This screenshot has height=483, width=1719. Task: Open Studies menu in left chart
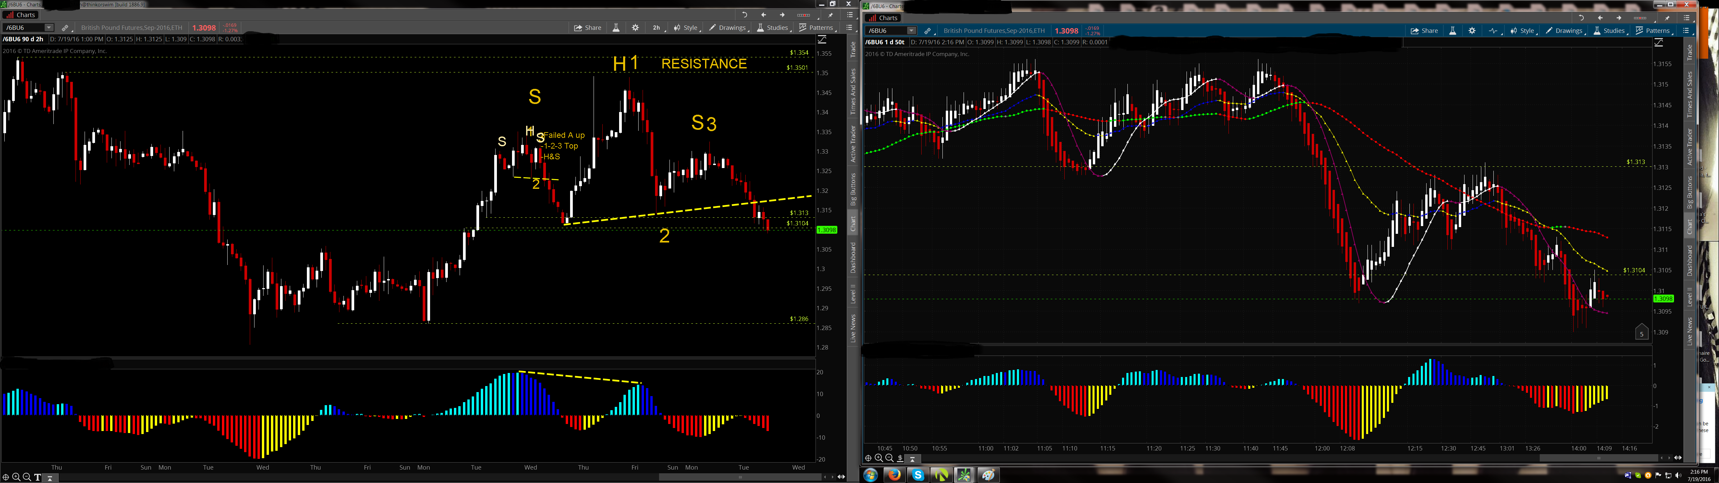click(774, 28)
